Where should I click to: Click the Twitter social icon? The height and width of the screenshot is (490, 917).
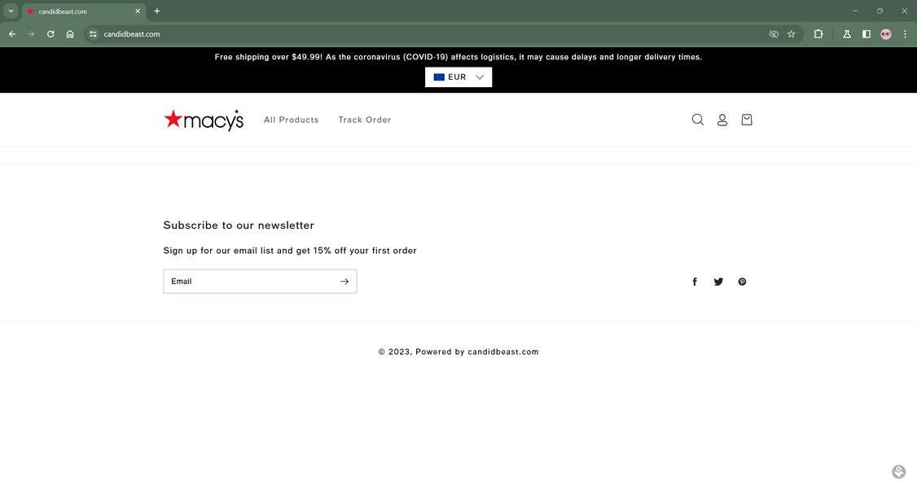coord(718,281)
